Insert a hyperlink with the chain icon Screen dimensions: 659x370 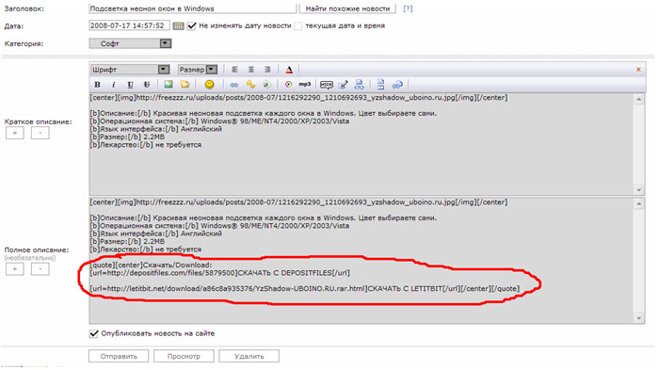coord(234,85)
